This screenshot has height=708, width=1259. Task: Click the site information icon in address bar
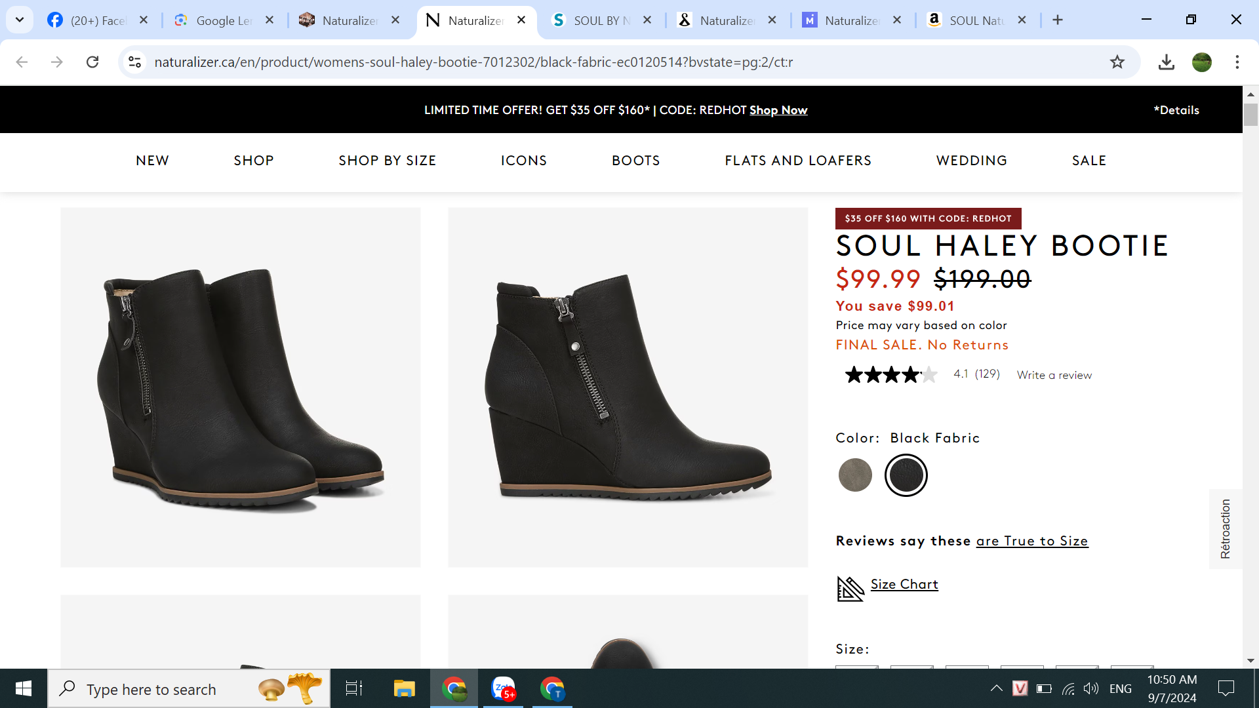coord(134,62)
